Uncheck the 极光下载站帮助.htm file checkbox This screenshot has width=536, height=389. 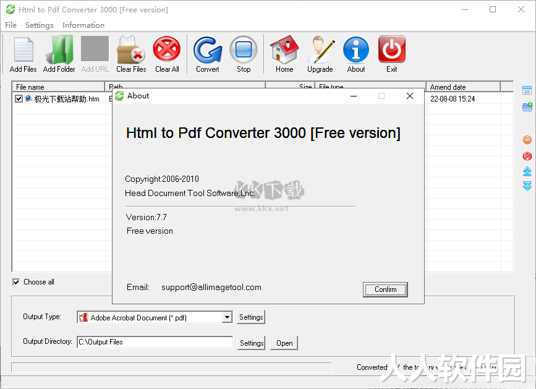pyautogui.click(x=19, y=99)
